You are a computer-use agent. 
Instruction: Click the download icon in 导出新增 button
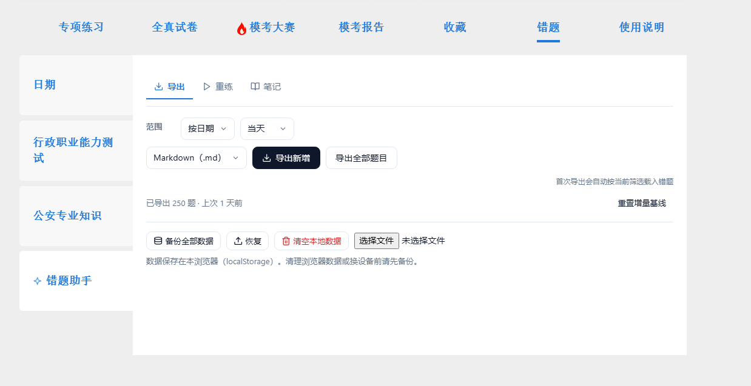tap(267, 158)
